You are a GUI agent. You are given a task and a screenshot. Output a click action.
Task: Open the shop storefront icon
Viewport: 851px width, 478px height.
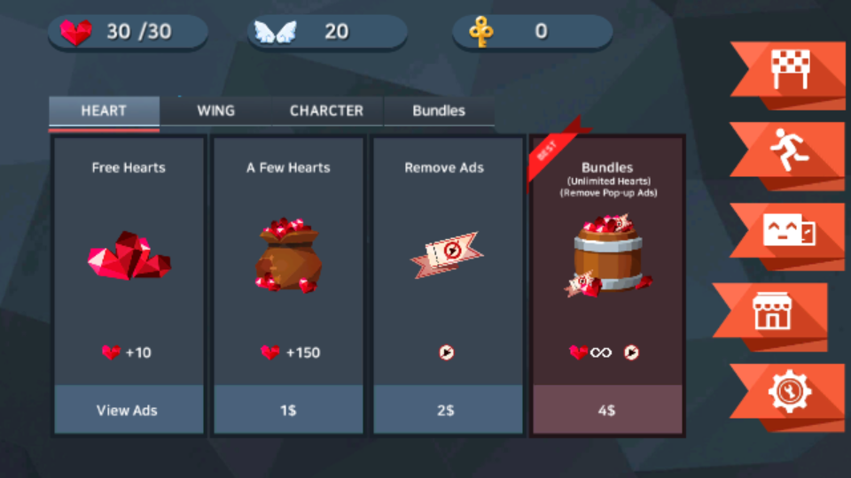click(x=772, y=311)
